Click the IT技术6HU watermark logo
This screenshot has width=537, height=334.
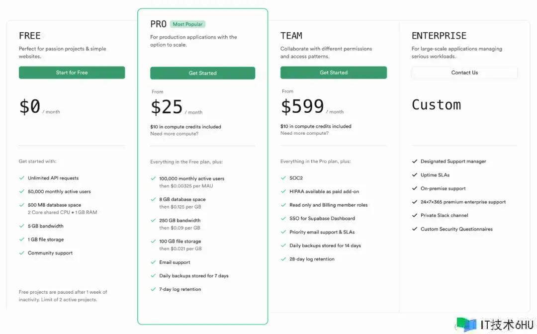click(466, 325)
